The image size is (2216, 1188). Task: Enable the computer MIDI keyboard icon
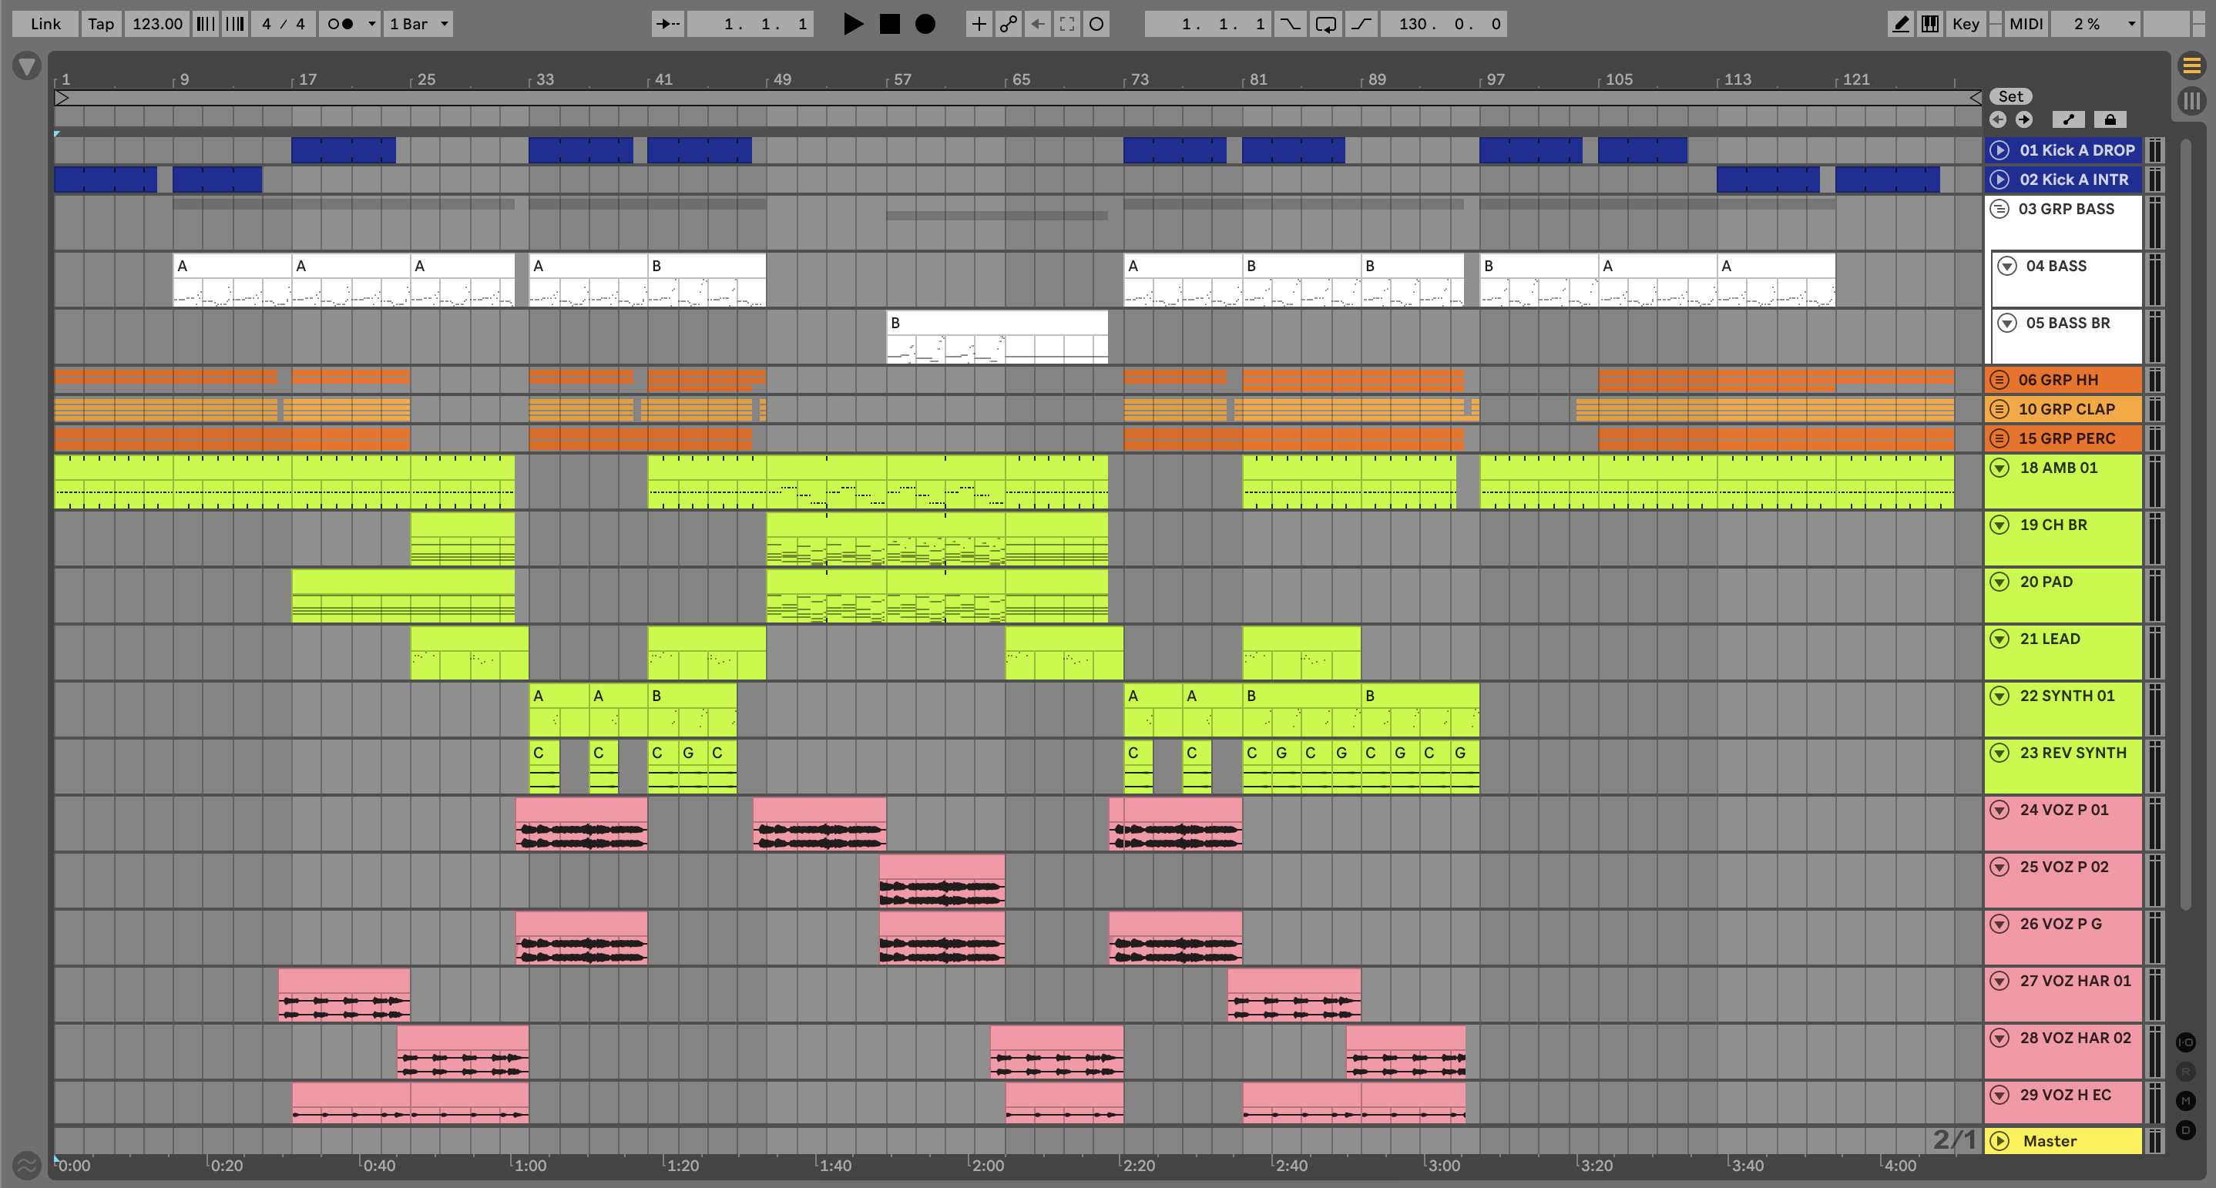[1930, 24]
